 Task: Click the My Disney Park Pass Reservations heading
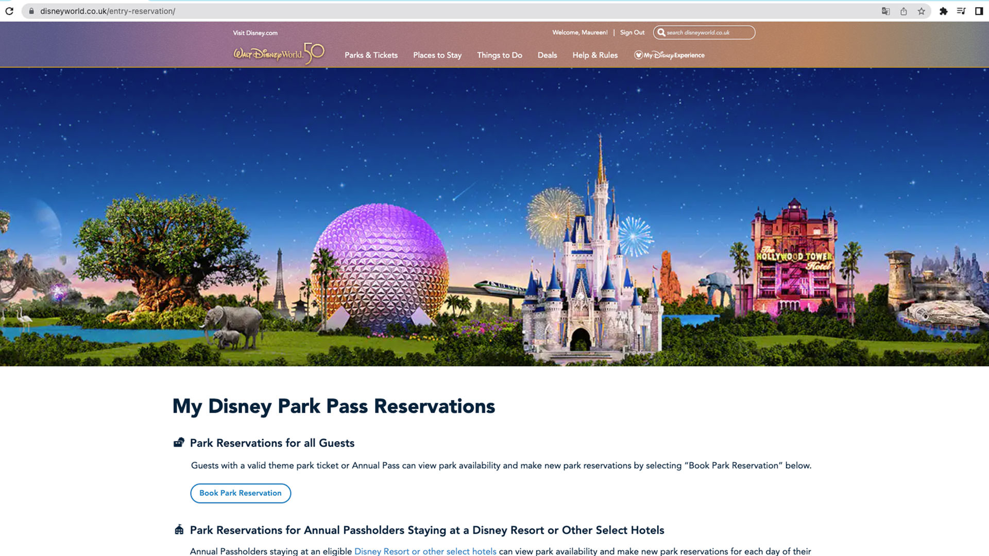point(334,406)
